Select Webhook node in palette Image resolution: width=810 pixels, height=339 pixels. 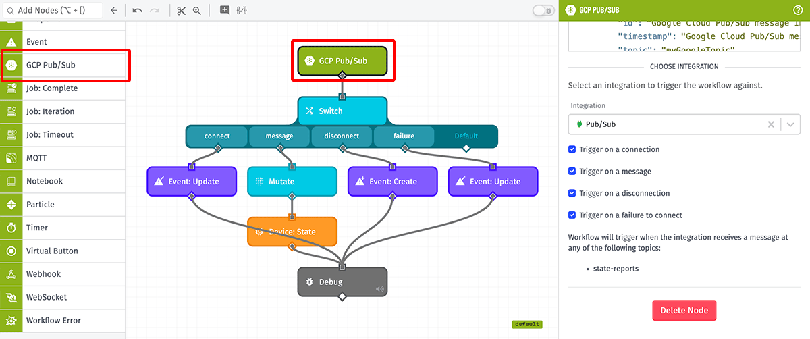coord(63,274)
